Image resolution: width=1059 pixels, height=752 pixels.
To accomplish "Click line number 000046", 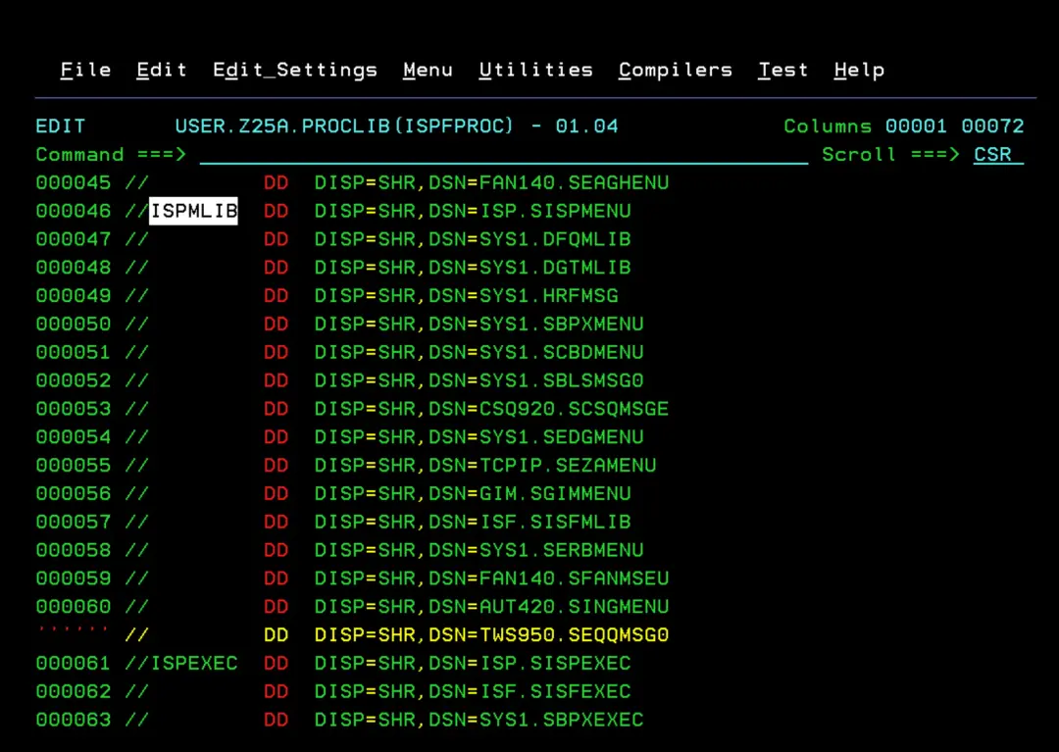I will [x=73, y=212].
